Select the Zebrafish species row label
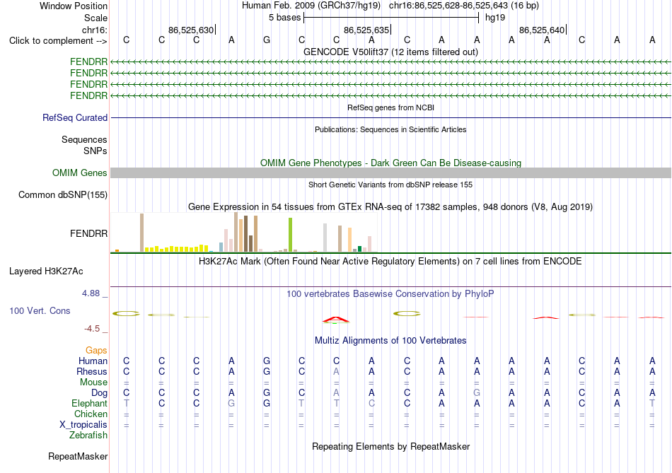Screen dimensions: 672x473 tap(88, 436)
